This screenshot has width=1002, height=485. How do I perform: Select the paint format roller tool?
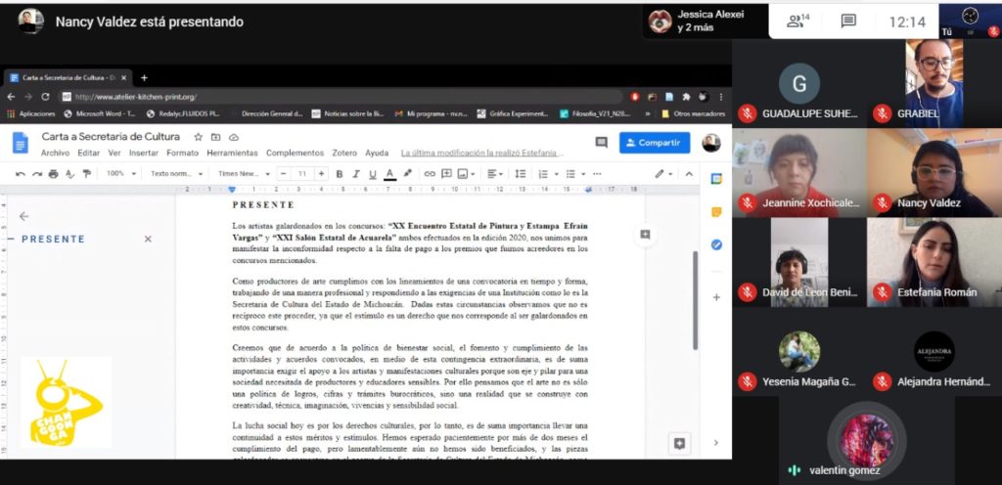tap(87, 174)
